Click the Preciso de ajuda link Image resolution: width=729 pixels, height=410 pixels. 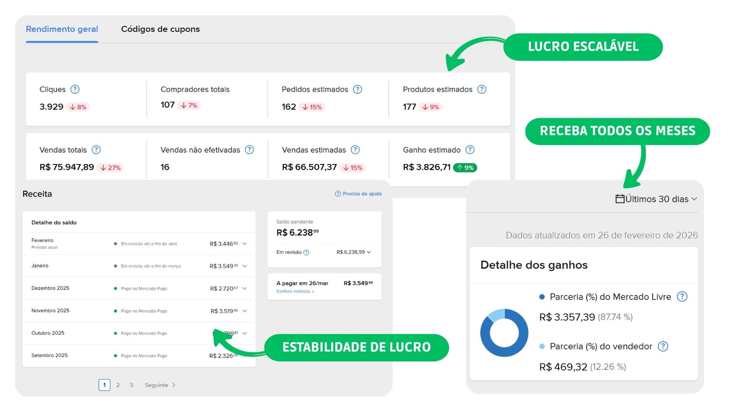pos(358,194)
